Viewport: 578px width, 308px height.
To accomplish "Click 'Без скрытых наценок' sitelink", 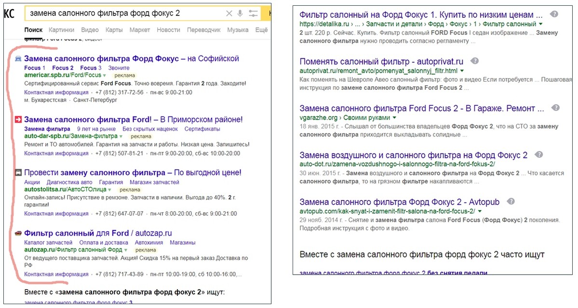I will 150,129.
